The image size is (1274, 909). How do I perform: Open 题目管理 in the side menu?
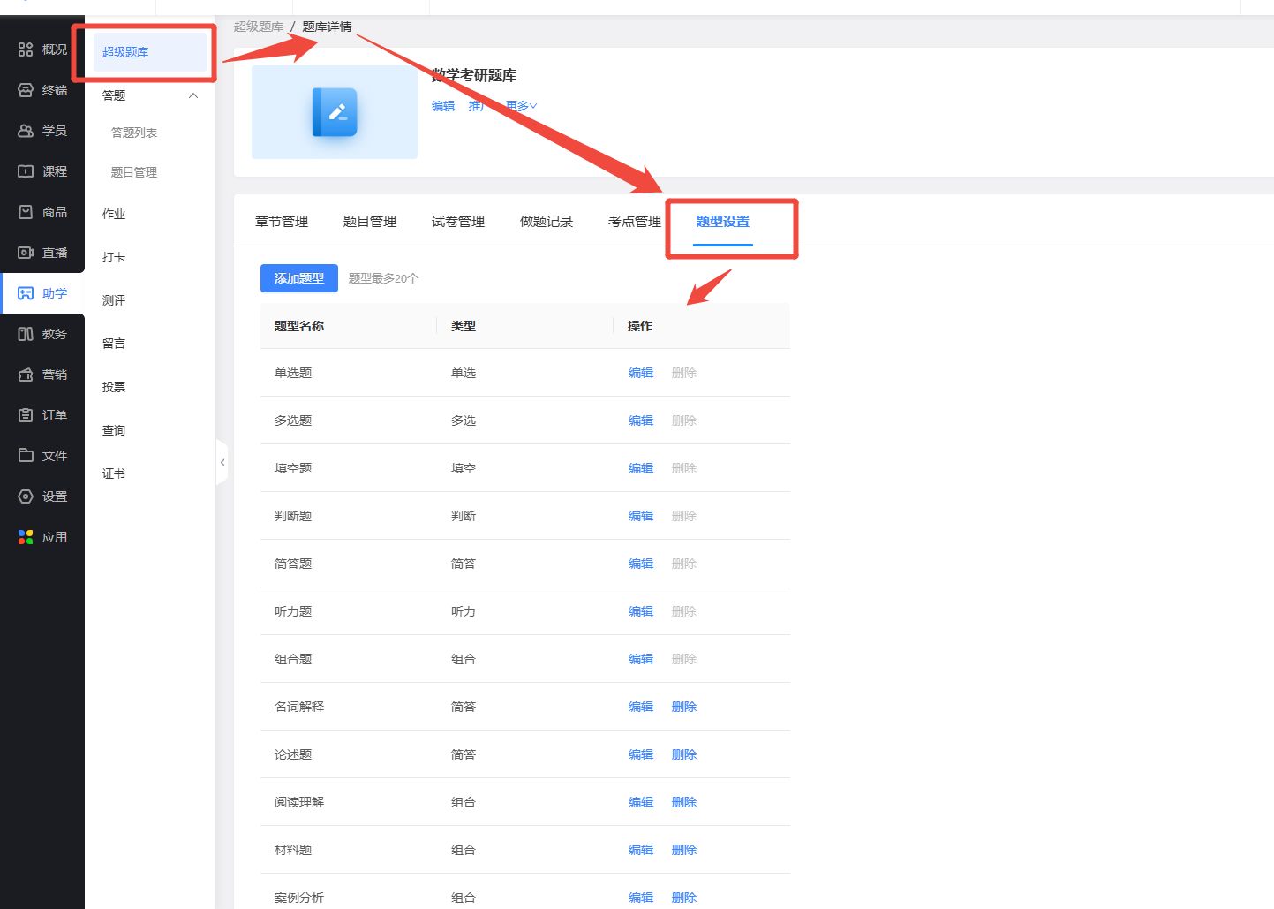[134, 172]
